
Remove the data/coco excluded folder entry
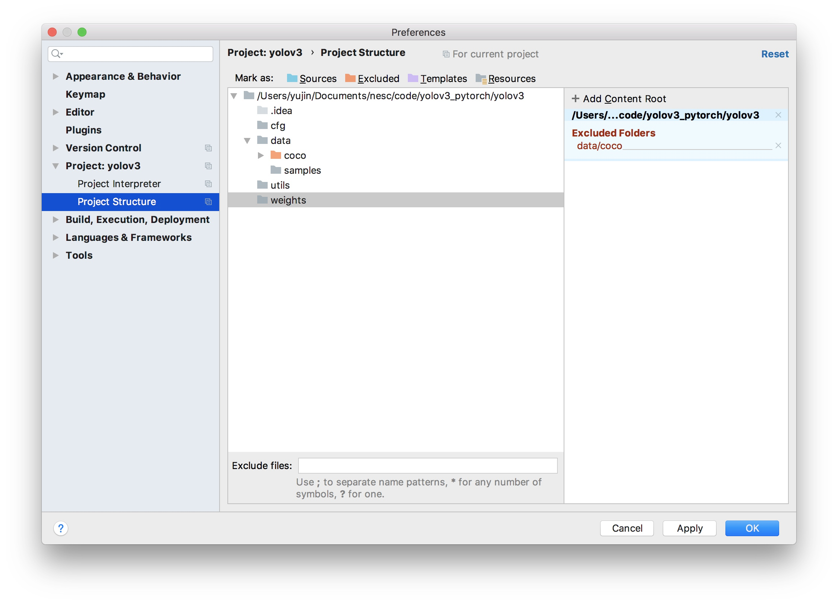tap(778, 145)
